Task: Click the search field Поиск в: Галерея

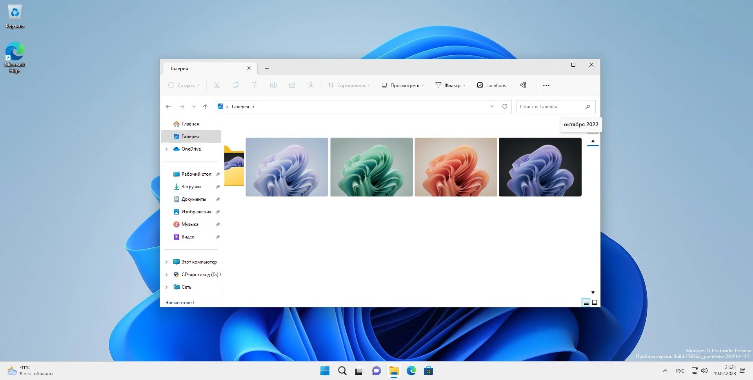Action: 553,106
